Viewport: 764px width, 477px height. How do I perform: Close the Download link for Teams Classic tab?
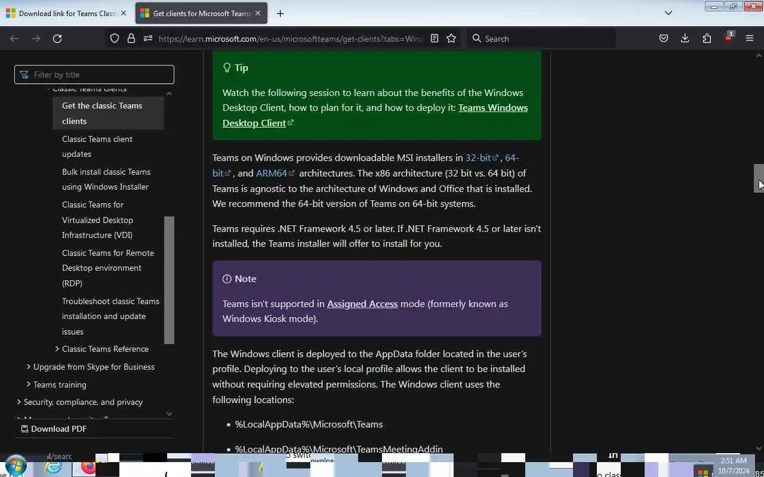click(x=125, y=13)
